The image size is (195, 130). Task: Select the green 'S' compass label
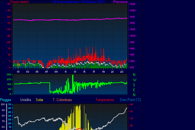134,85
